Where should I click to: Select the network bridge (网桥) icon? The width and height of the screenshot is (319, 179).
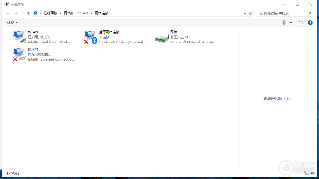(162, 39)
